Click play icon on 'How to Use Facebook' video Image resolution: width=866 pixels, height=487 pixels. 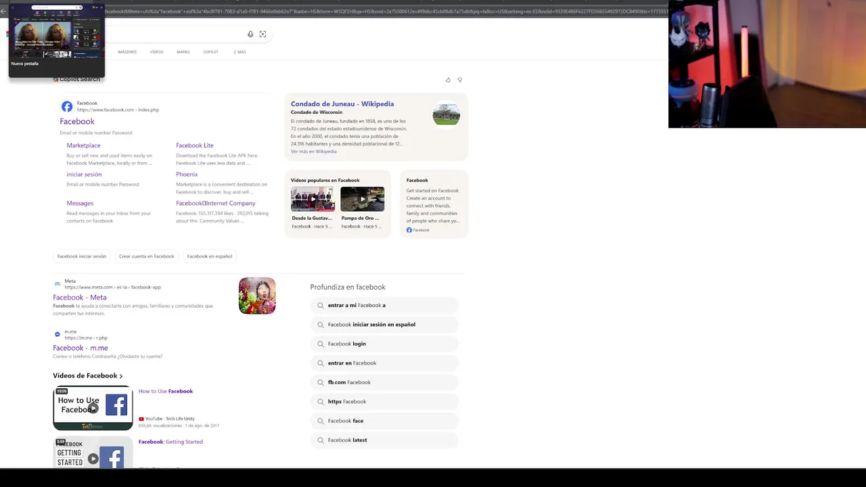click(x=93, y=408)
